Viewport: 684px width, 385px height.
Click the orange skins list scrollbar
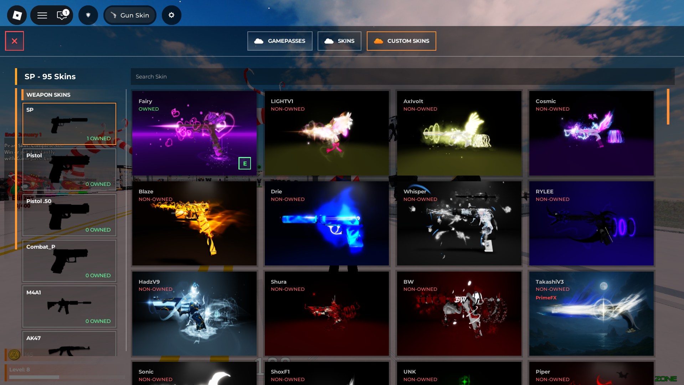(x=668, y=106)
